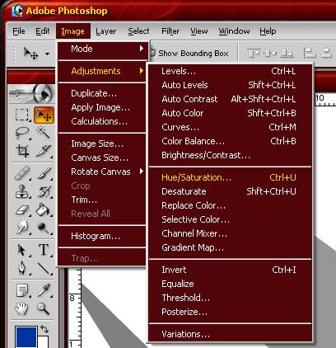Select the Move tool in toolbox
336x348 pixels.
44,115
